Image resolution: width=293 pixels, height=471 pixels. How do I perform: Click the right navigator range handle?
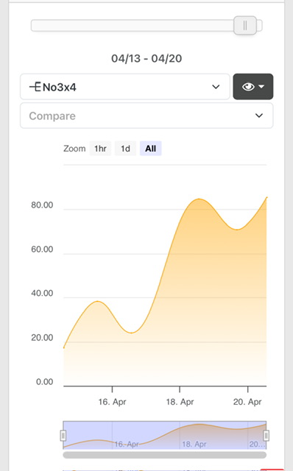click(266, 435)
